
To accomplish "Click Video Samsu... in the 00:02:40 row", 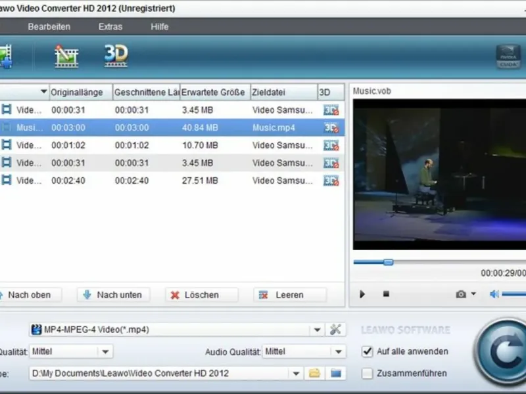I will [283, 181].
